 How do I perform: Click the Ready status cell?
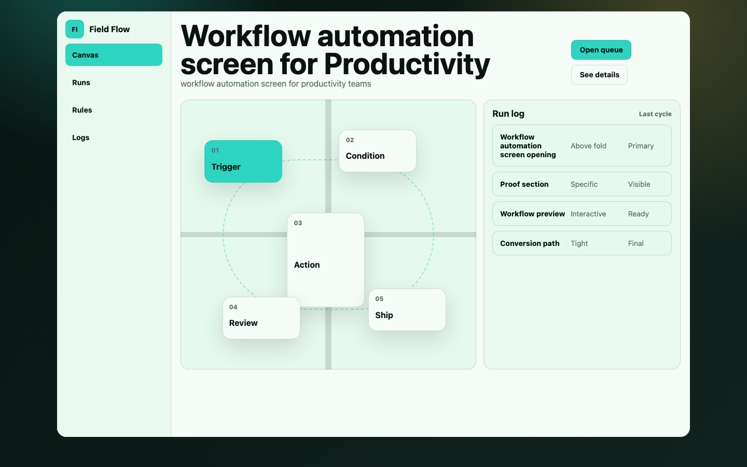(x=638, y=214)
